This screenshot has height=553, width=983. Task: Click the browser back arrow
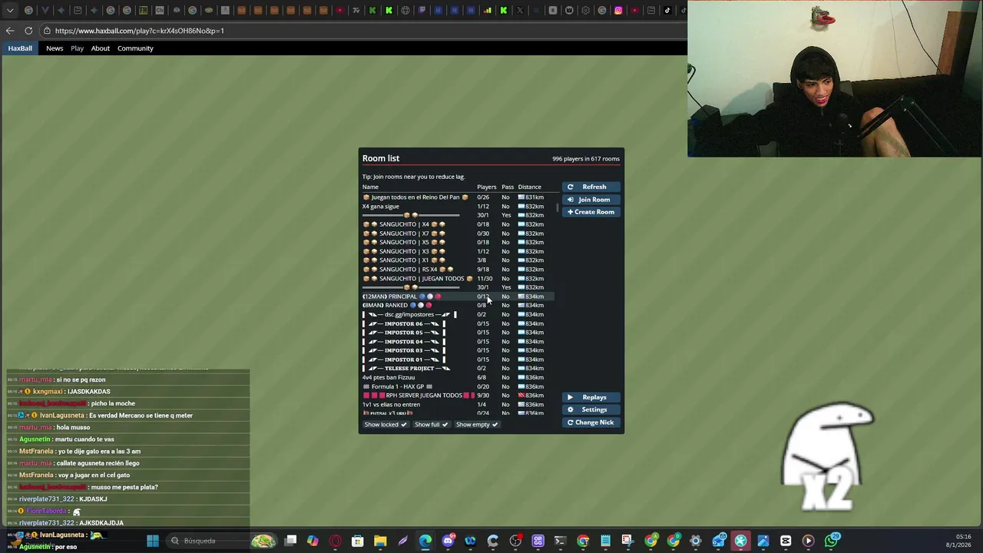(x=10, y=31)
